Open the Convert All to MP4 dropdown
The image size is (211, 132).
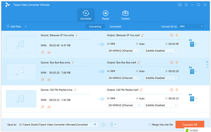tap(191, 26)
